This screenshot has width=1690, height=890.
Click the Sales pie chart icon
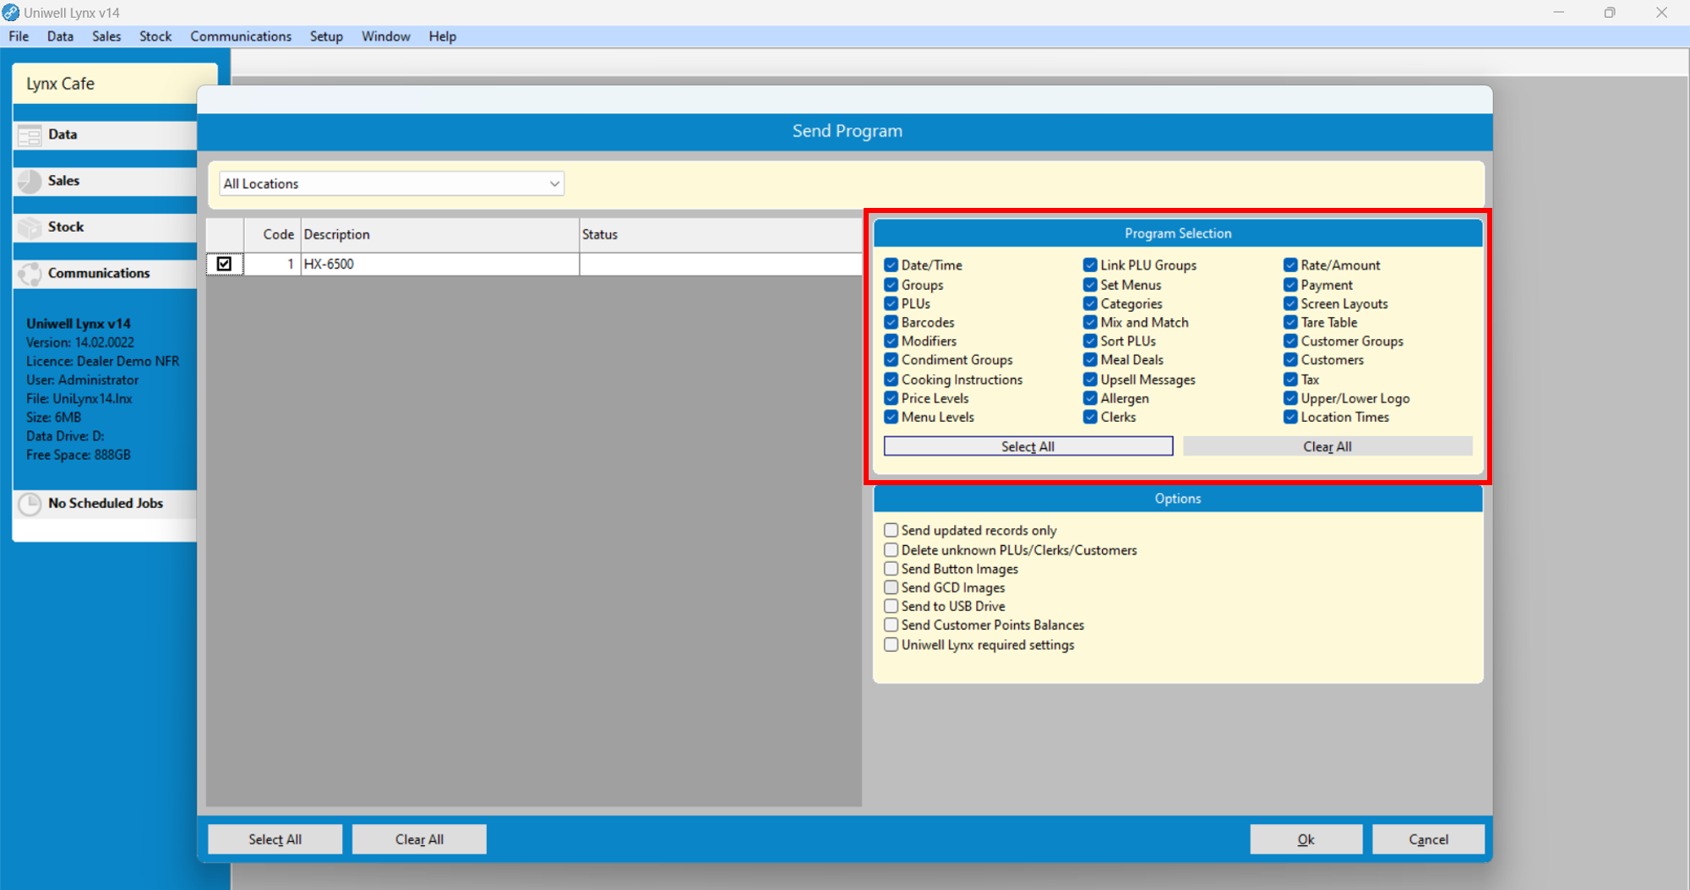pyautogui.click(x=30, y=181)
